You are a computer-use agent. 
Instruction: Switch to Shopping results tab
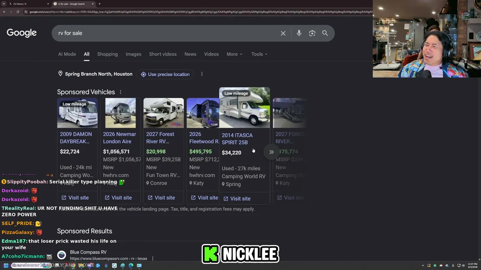[107, 54]
